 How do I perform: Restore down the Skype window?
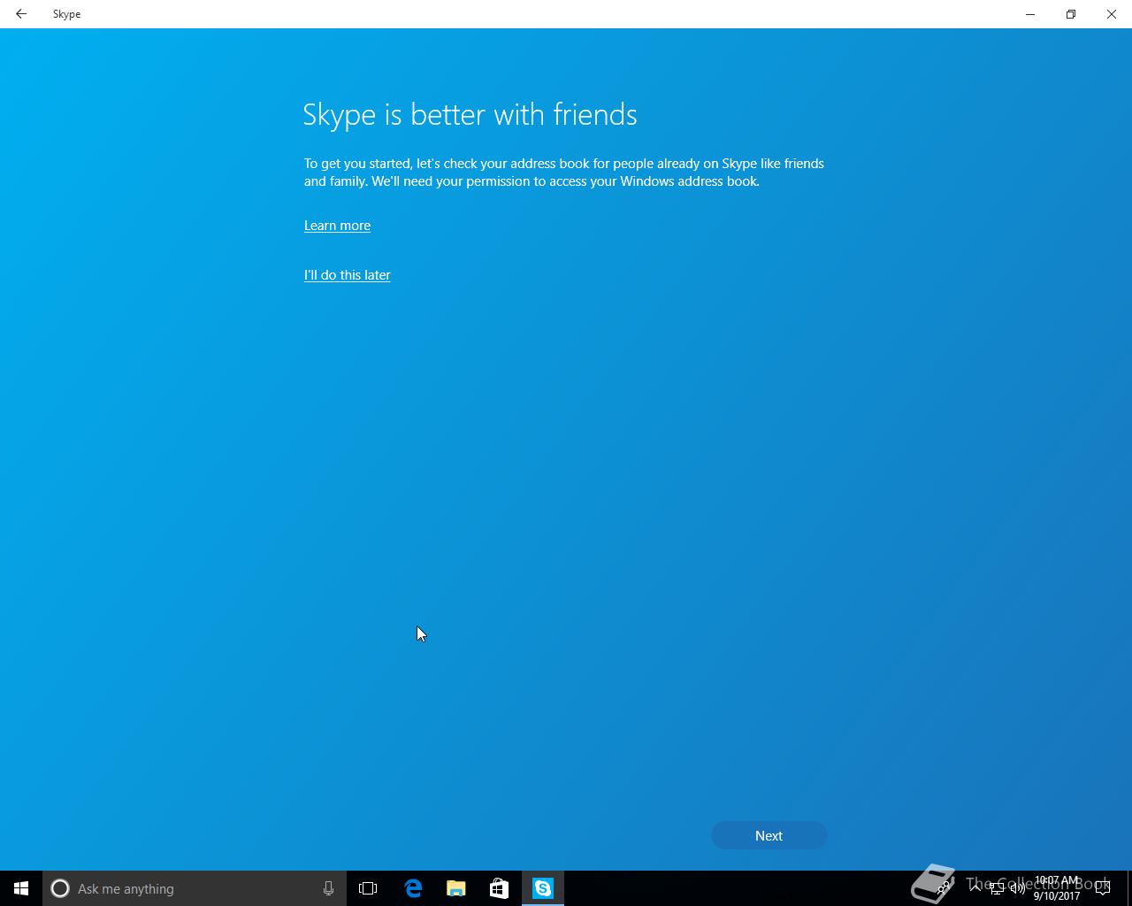(x=1071, y=14)
